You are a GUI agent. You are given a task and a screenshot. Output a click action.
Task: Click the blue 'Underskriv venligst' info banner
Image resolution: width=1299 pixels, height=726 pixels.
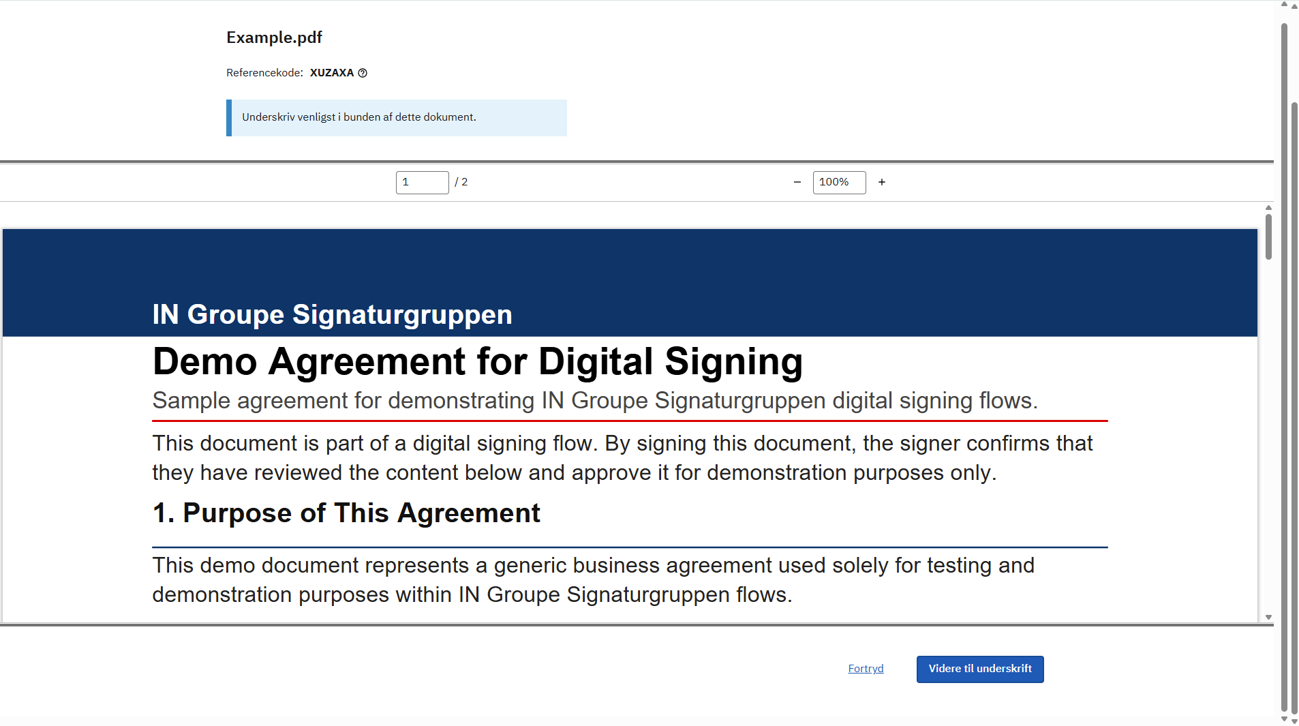tap(397, 117)
